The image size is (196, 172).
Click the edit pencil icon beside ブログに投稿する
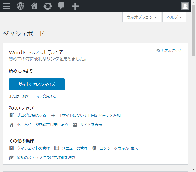(12, 115)
